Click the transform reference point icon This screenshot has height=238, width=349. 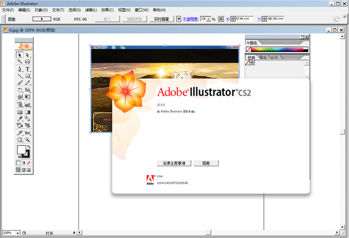coord(221,19)
